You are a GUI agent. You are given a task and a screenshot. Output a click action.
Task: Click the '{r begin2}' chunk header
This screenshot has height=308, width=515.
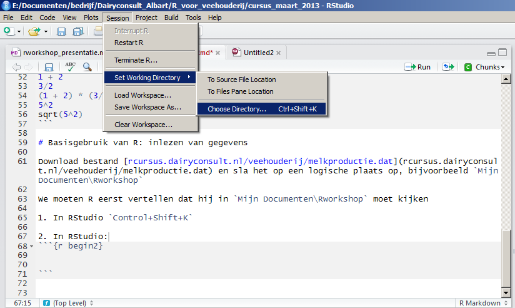coord(71,246)
